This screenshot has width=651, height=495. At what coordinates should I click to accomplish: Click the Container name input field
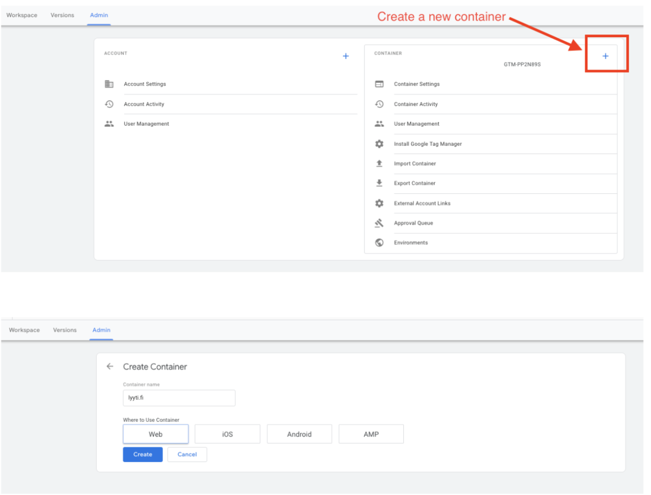pos(179,398)
